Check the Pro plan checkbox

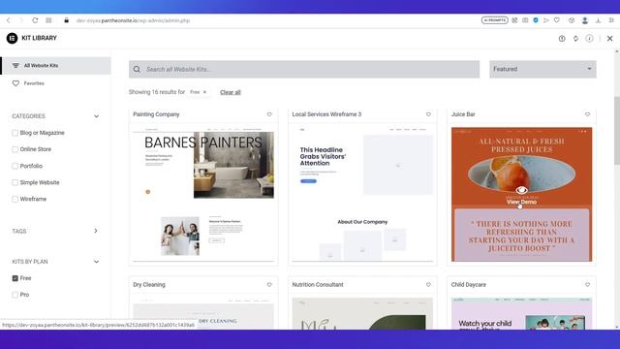click(15, 295)
